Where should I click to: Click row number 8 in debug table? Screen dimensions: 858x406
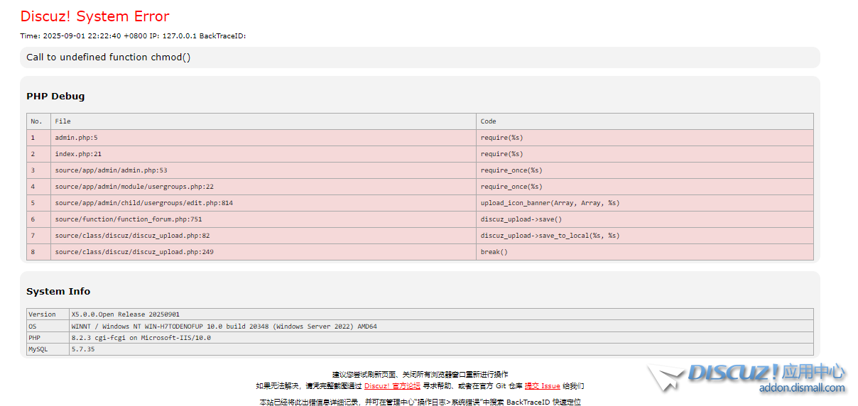coord(38,252)
